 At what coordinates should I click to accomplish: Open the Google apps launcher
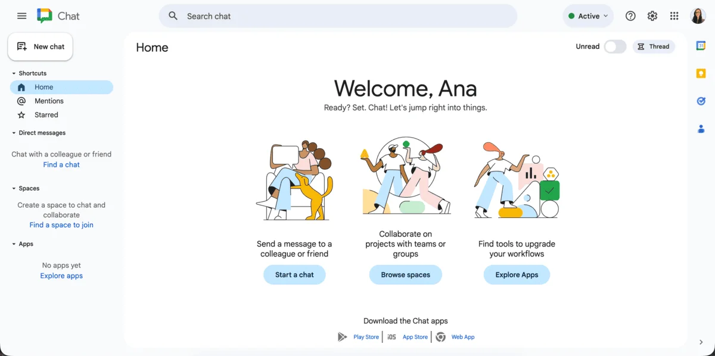click(674, 16)
